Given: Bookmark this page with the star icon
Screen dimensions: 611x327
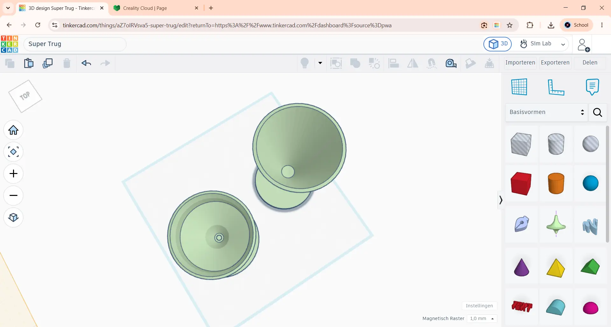Looking at the screenshot, I should [510, 25].
